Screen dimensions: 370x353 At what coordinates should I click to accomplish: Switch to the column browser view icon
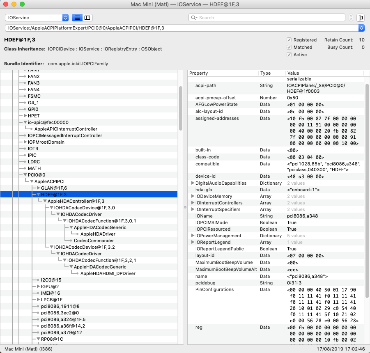tap(87, 18)
